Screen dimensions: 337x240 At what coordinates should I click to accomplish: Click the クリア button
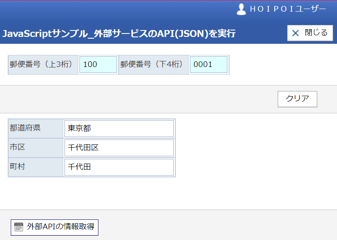pos(297,99)
